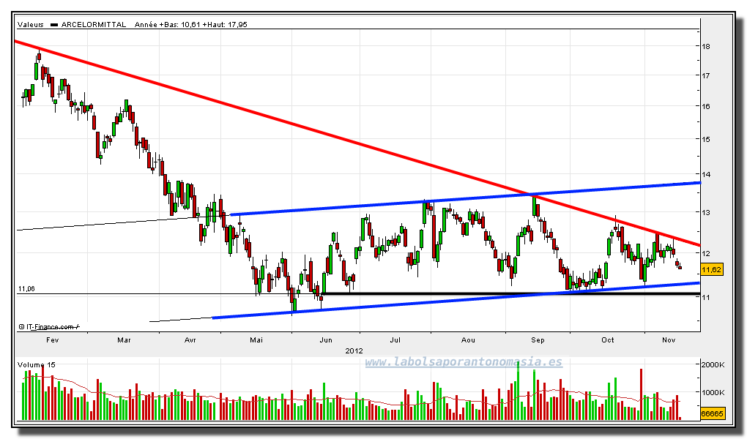Open the www.labolsaporantonomasia.es link
The image size is (747, 439).
point(464,362)
